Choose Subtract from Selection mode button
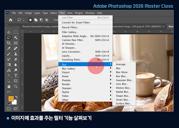179x128 pixels. (41, 20)
